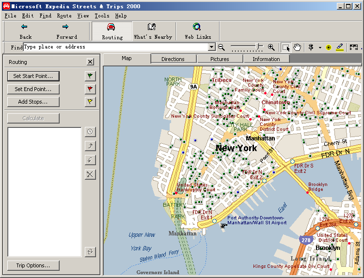Screen dimensions: 364x278
Task: Toggle the Routing car toolbar button
Action: 112,31
